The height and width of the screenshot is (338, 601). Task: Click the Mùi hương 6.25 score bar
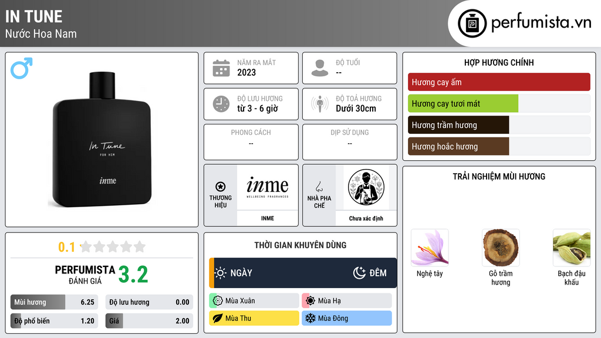point(54,302)
